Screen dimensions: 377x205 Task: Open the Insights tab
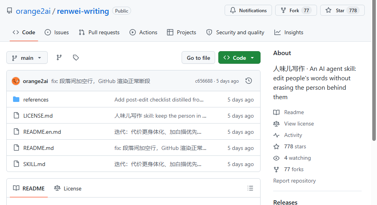point(289,32)
